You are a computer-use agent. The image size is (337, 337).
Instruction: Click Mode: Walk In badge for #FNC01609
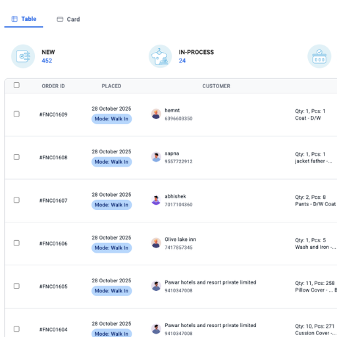coord(111,119)
